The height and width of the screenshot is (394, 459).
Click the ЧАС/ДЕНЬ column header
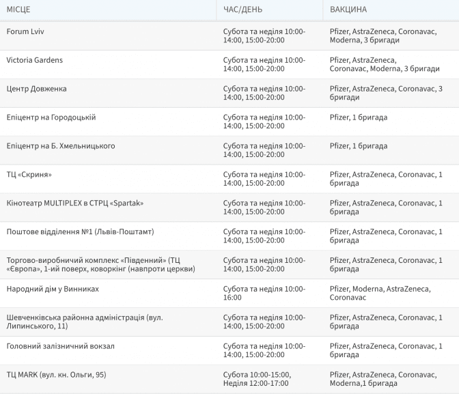tap(242, 10)
